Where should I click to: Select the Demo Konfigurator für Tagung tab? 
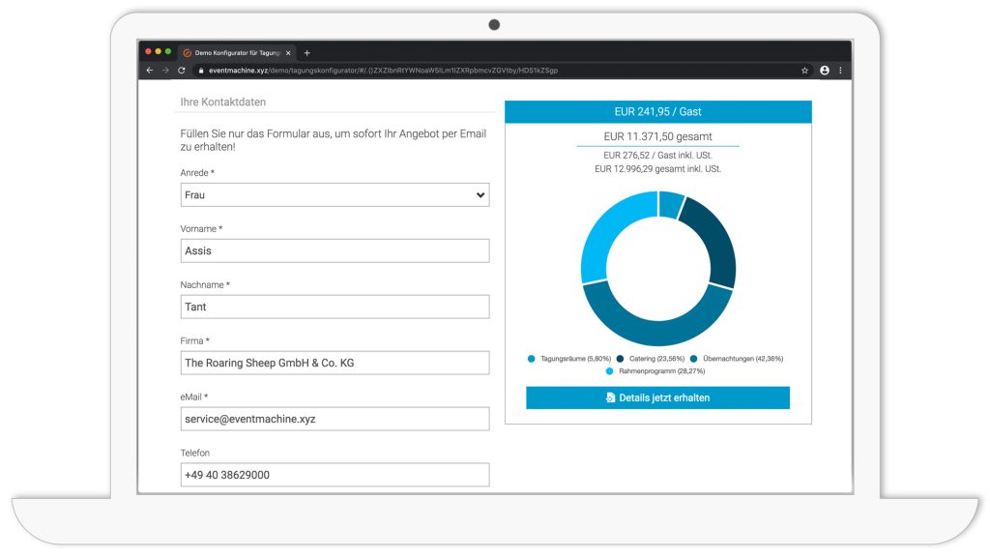click(236, 53)
